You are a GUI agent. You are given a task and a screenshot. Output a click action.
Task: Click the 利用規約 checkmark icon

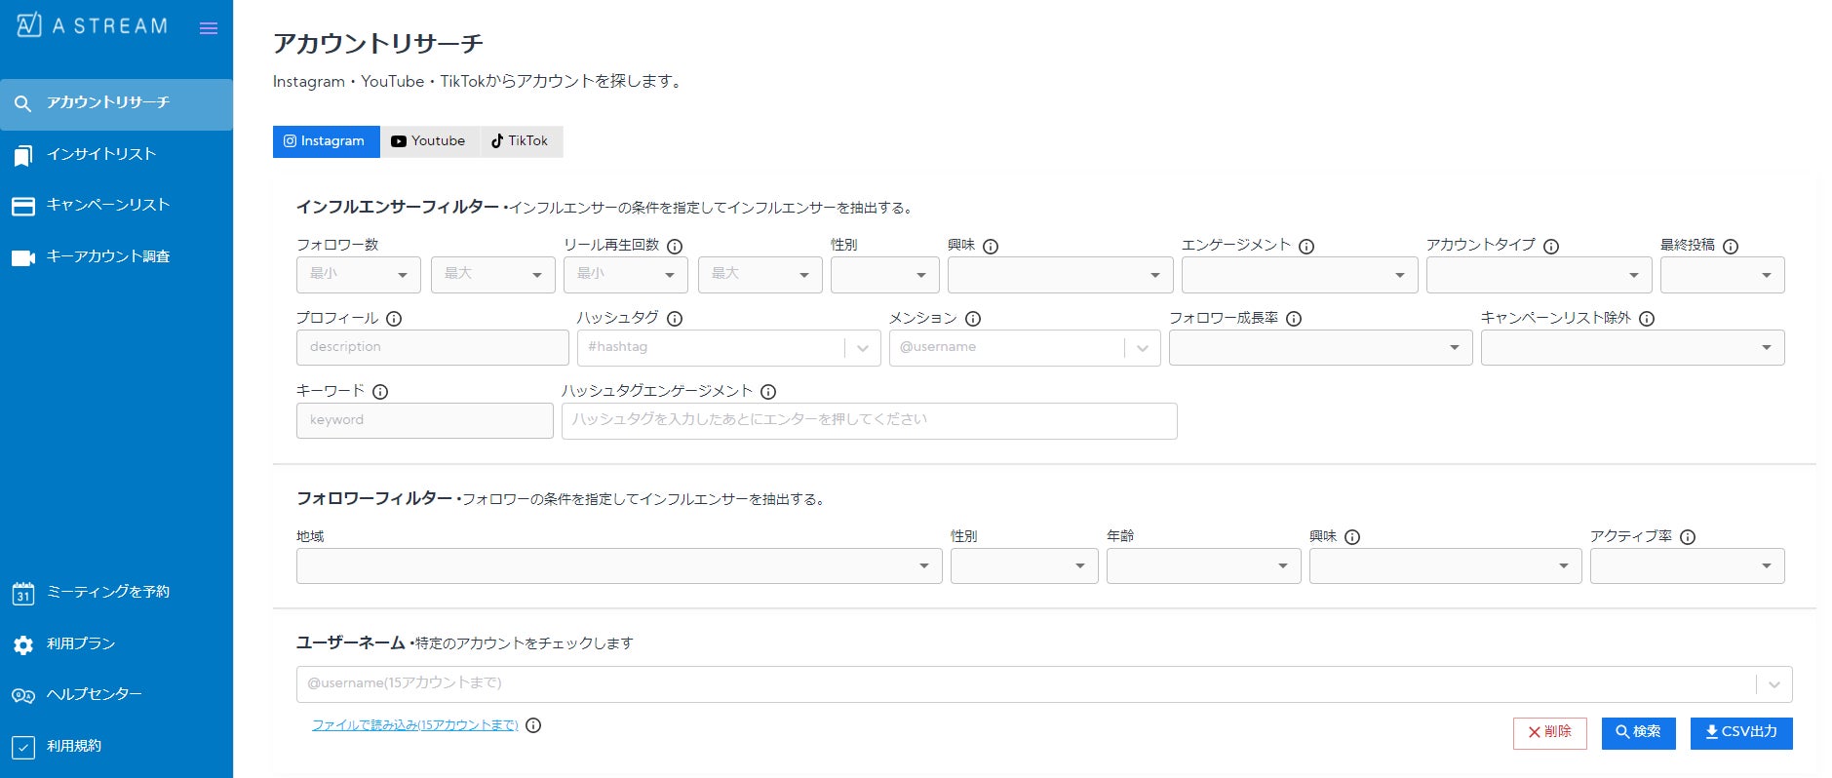click(x=23, y=747)
